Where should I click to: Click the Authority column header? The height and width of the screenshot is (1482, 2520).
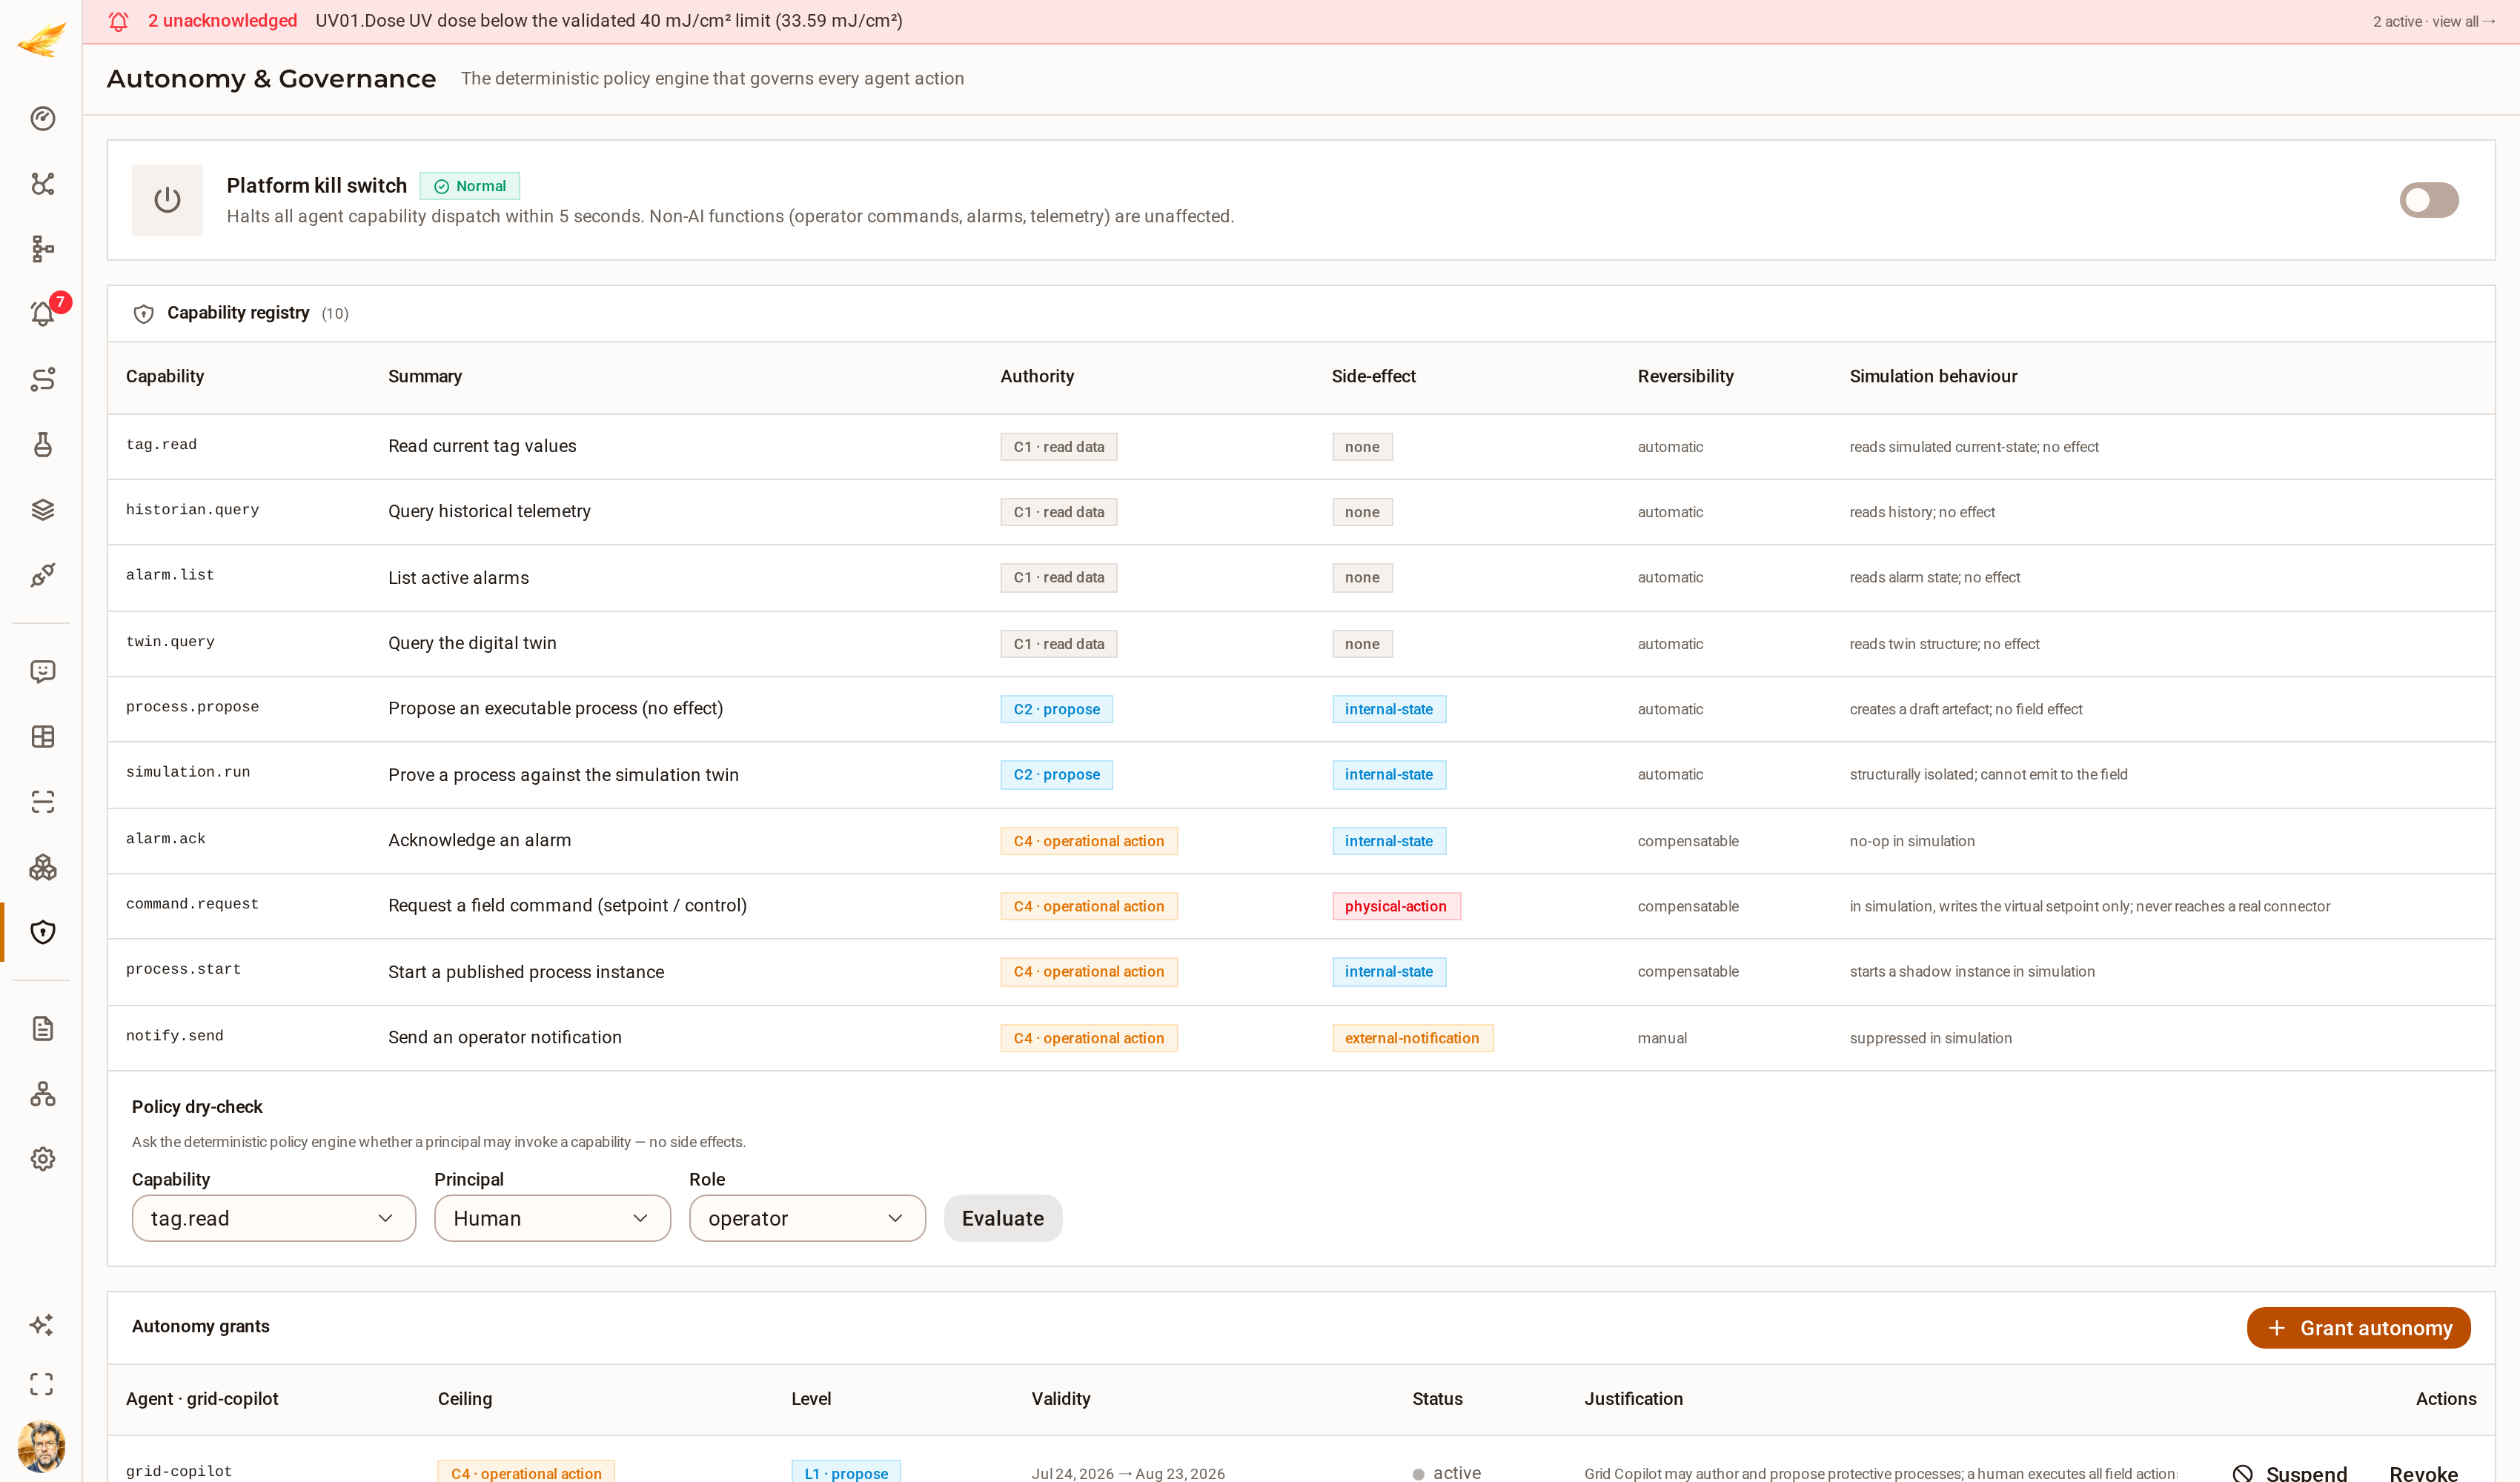(1037, 376)
